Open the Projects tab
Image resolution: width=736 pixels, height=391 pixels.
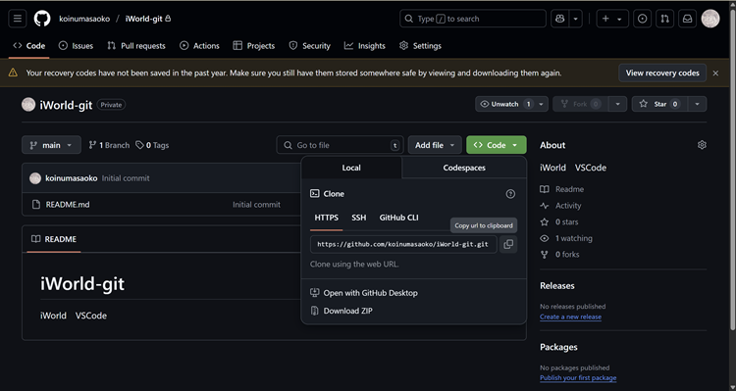tap(254, 45)
